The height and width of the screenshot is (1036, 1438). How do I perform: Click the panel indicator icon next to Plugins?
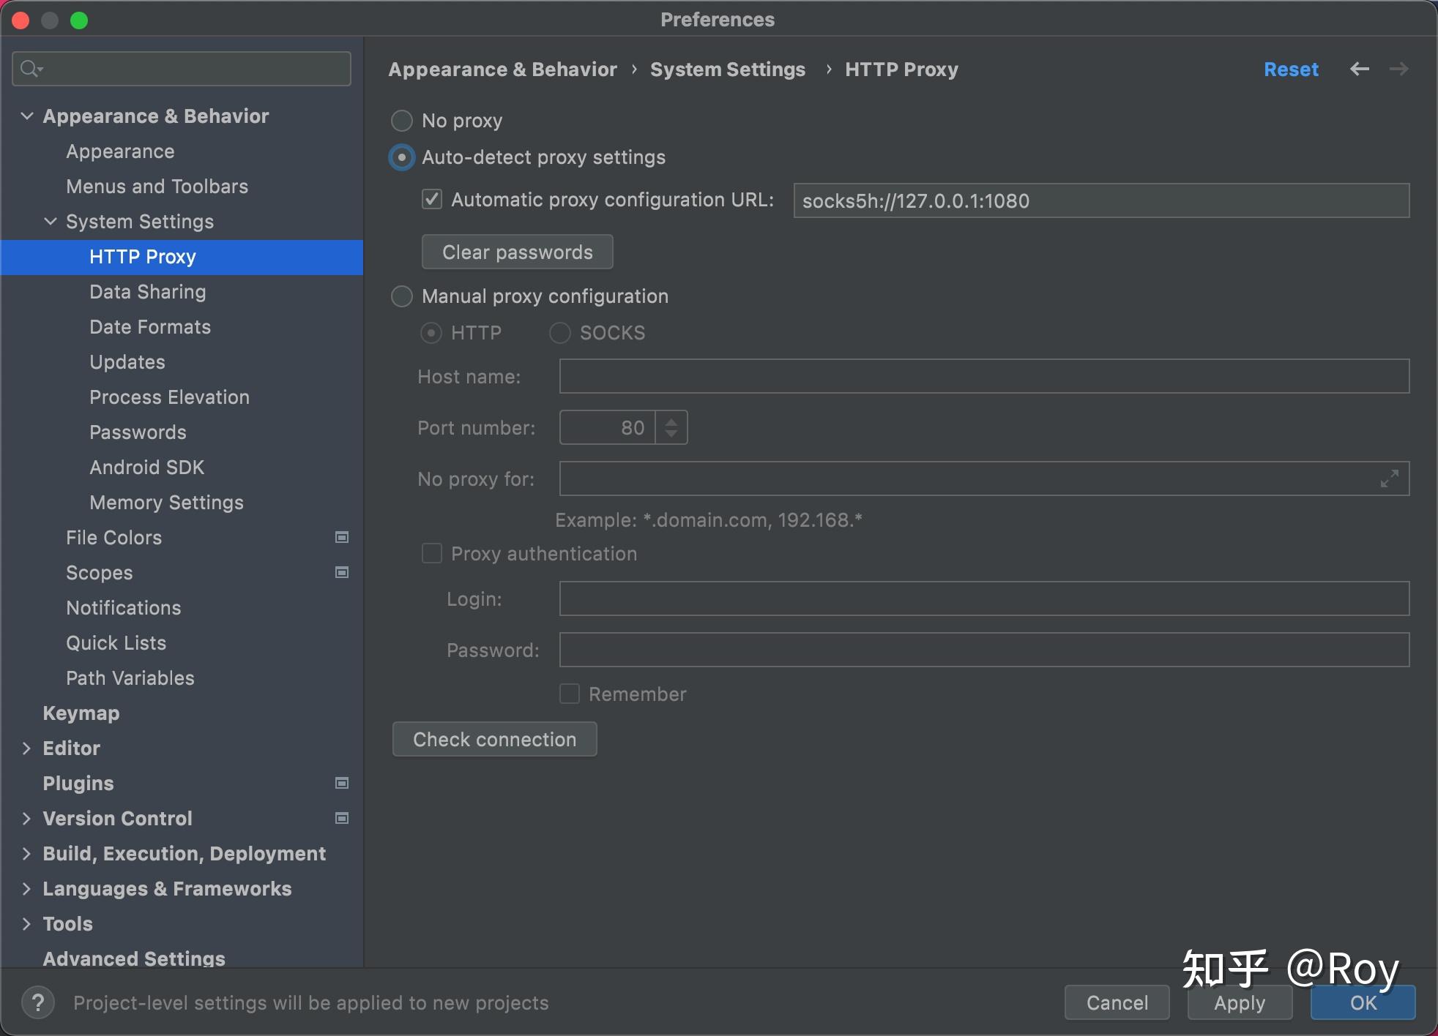341,783
